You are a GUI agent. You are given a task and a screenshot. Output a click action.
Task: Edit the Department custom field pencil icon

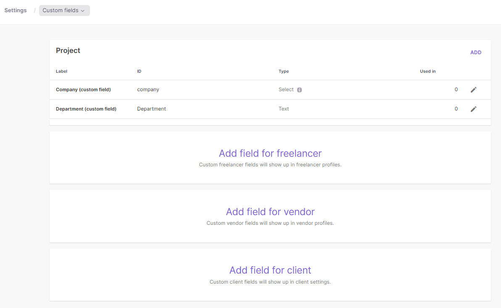[474, 109]
